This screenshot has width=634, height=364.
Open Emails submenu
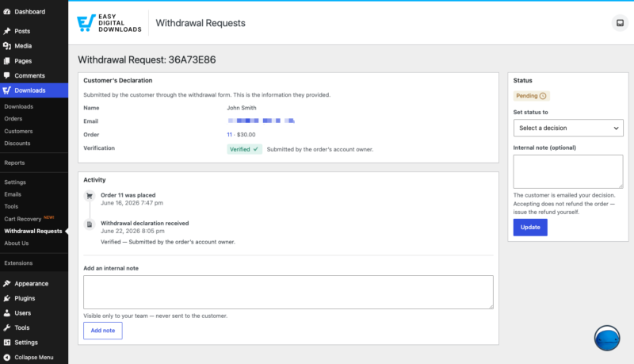point(13,194)
